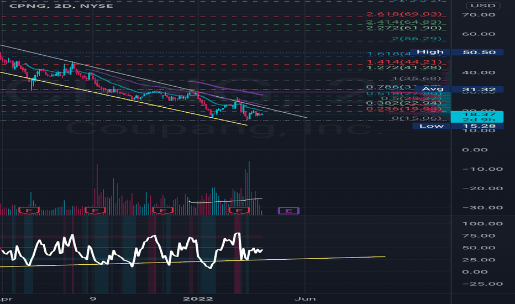Image resolution: width=515 pixels, height=304 pixels.
Task: Click the current price 18.37 countdown label
Action: 477,117
